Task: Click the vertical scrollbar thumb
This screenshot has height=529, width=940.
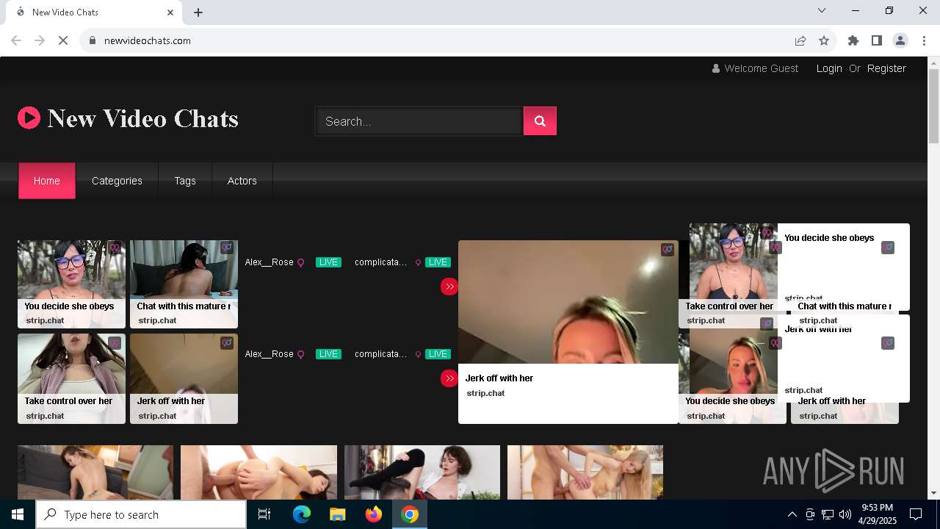Action: click(934, 107)
